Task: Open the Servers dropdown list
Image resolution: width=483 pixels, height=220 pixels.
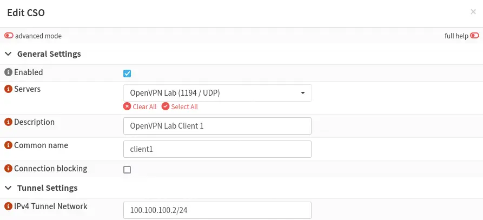Action: pos(217,93)
